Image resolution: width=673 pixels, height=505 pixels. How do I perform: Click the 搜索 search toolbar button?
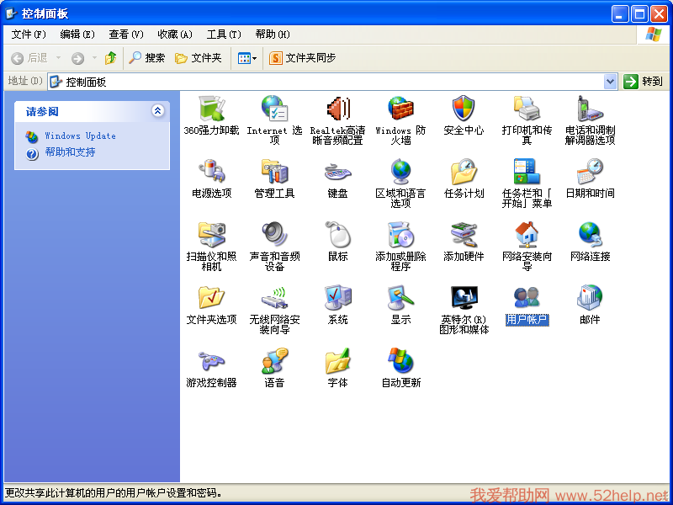click(x=147, y=58)
